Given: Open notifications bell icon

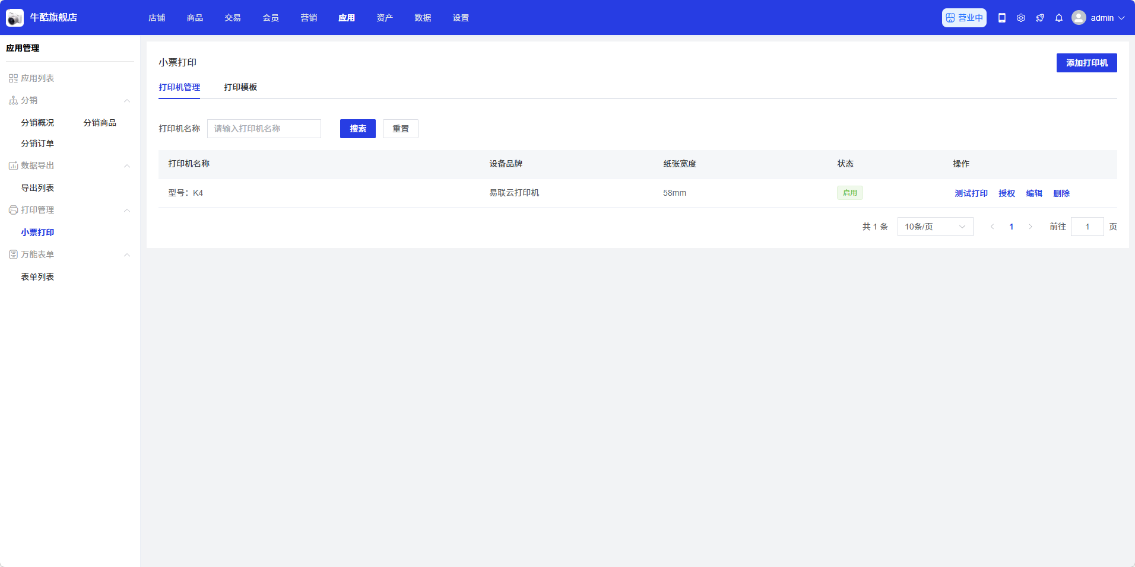Looking at the screenshot, I should pyautogui.click(x=1059, y=18).
